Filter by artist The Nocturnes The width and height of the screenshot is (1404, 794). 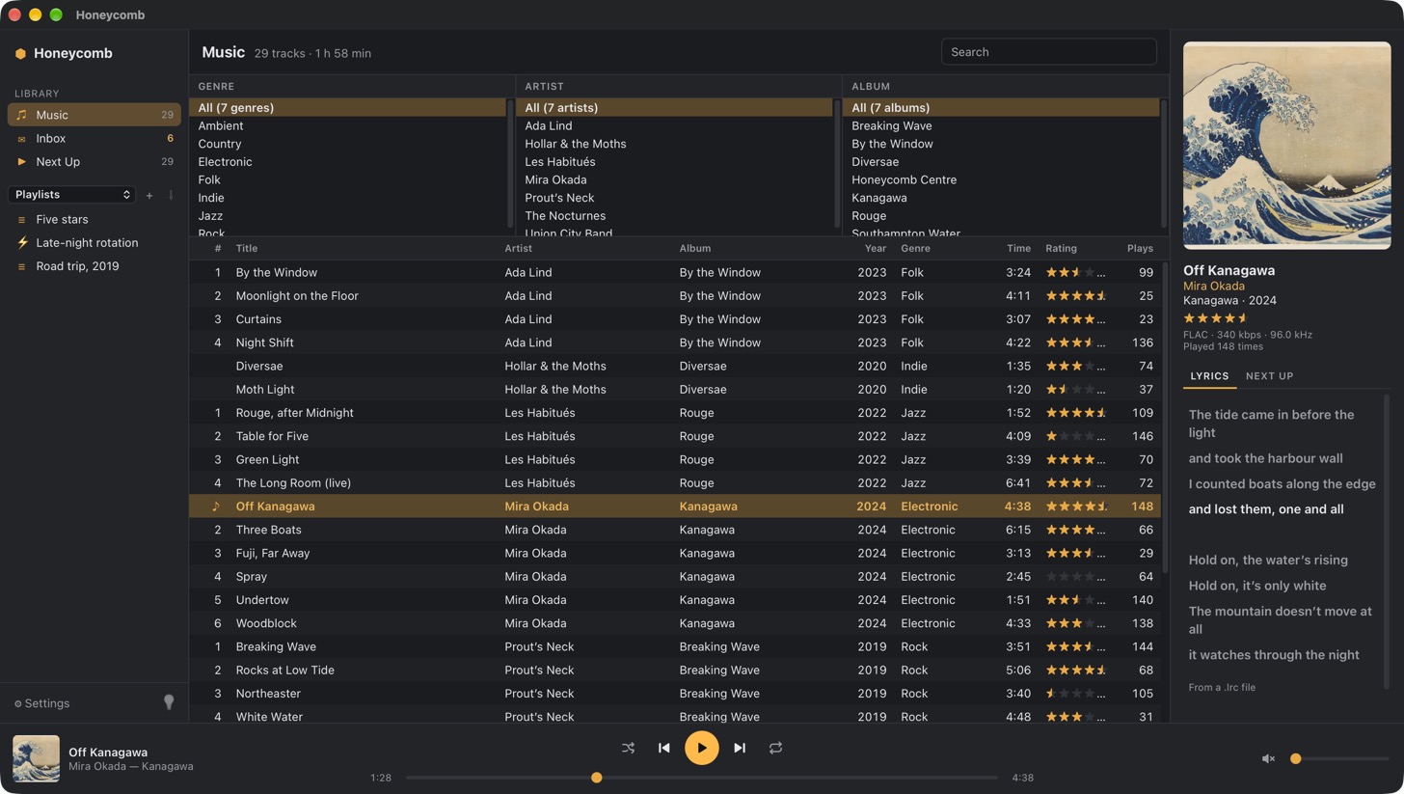[674, 215]
